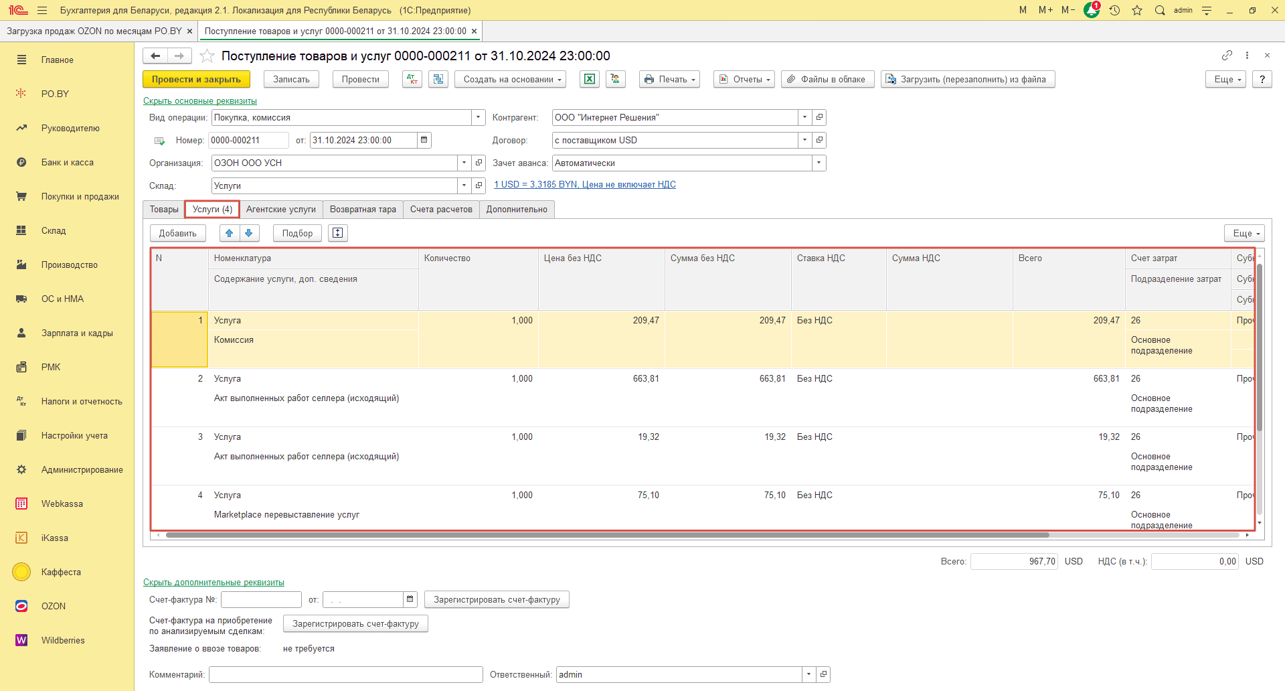Click Загрузить (перезаполнить) из файла
Image resolution: width=1285 pixels, height=691 pixels.
(x=968, y=79)
